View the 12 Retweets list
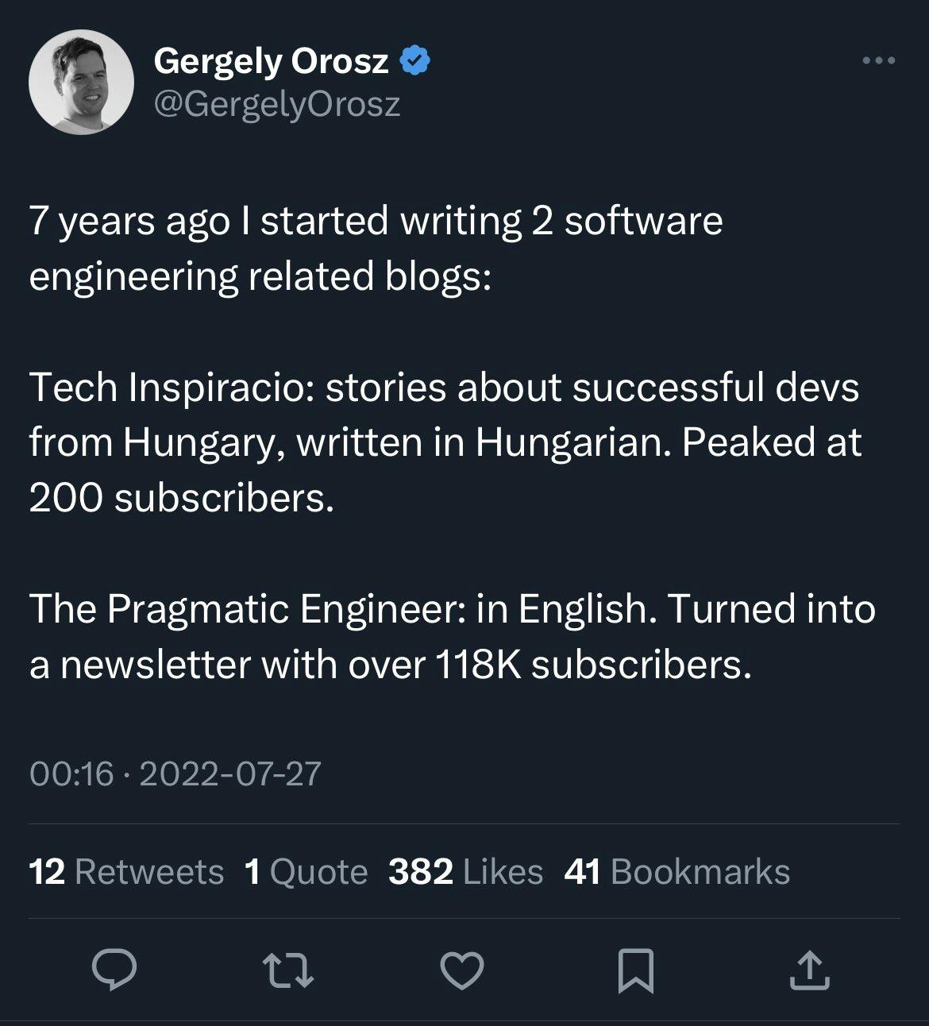Viewport: 929px width, 1026px height. tap(126, 872)
